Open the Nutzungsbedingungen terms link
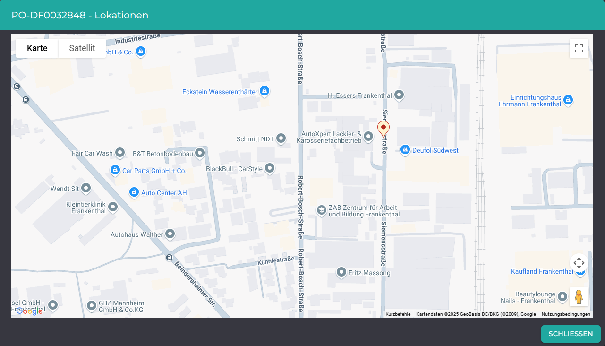The width and height of the screenshot is (605, 346). (x=566, y=314)
